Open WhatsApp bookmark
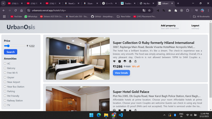This screenshot has height=119, width=212. (x=31, y=16)
